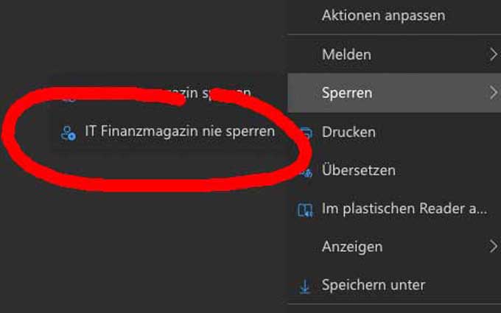The image size is (501, 313).
Task: Expand the Melden submenu chevron
Action: tap(494, 54)
